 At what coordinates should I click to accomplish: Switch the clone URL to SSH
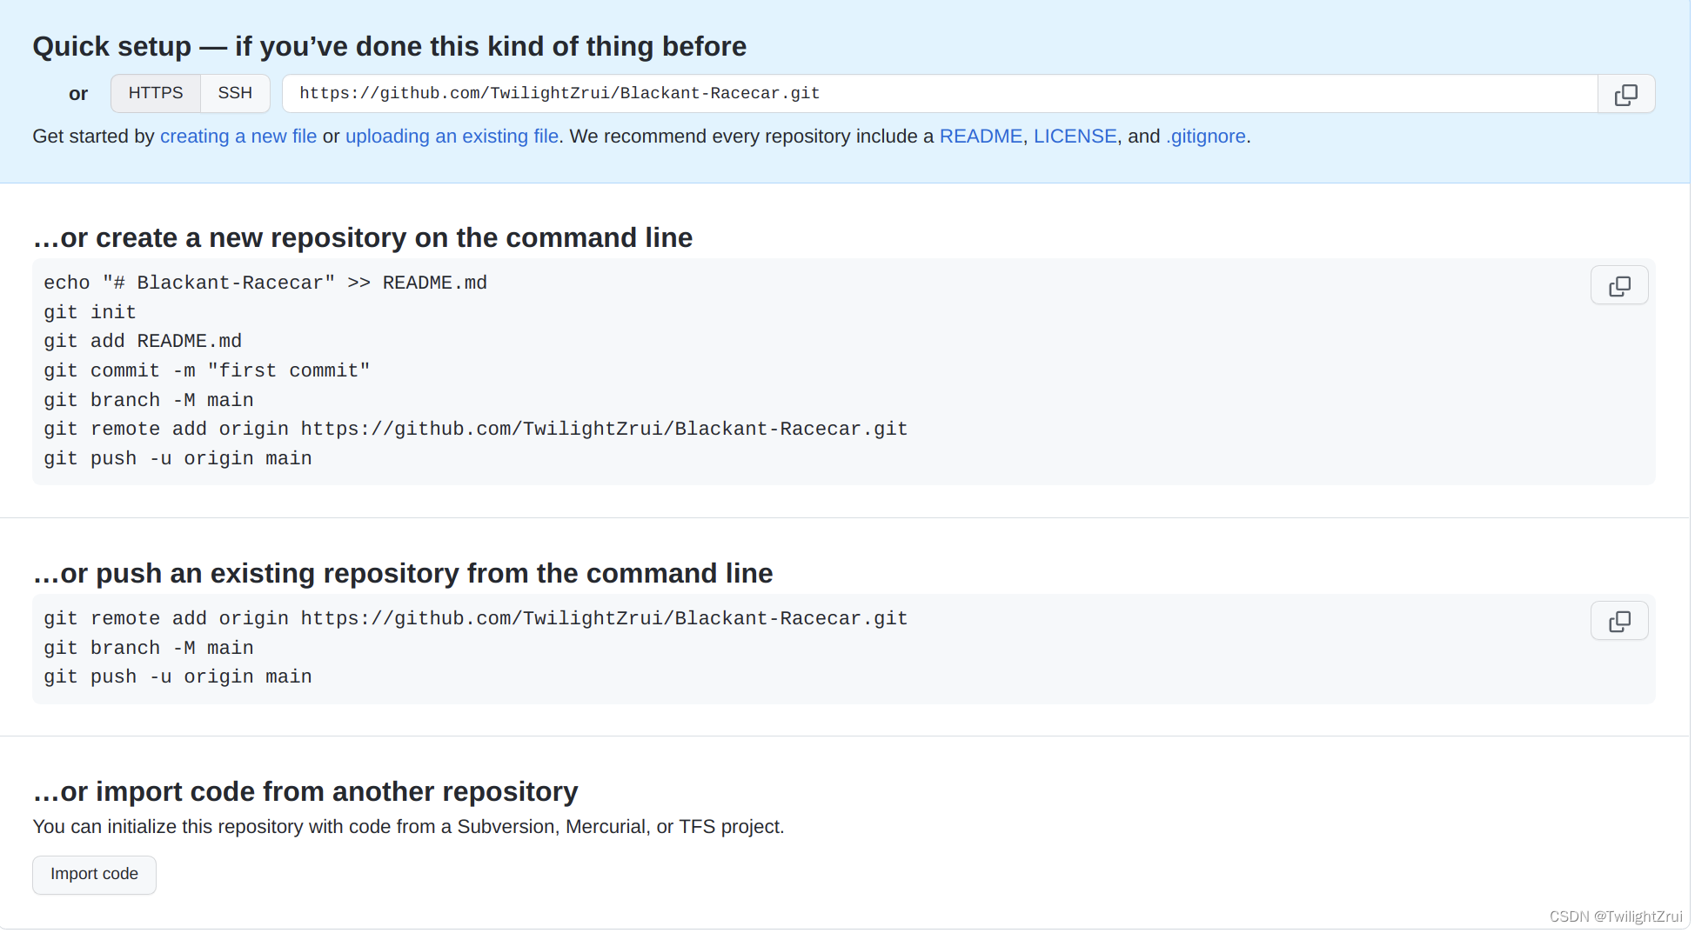pos(235,93)
